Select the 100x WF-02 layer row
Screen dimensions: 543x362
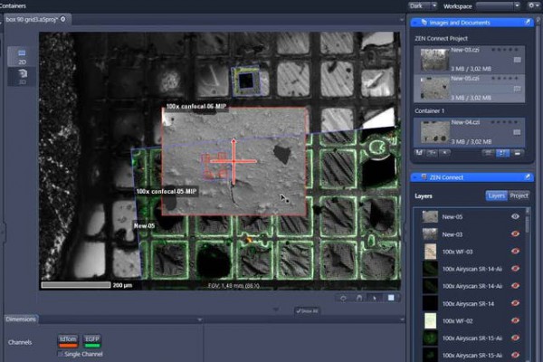click(471, 320)
